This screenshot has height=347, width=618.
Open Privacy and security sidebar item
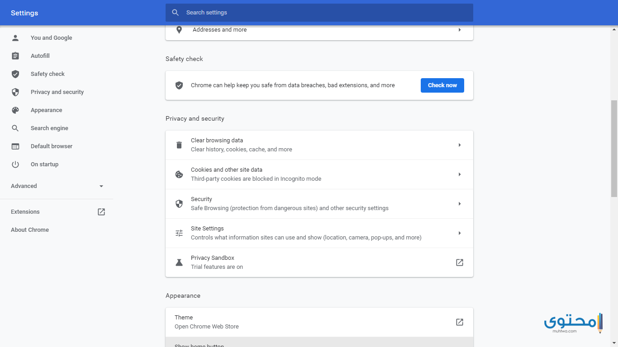click(57, 92)
